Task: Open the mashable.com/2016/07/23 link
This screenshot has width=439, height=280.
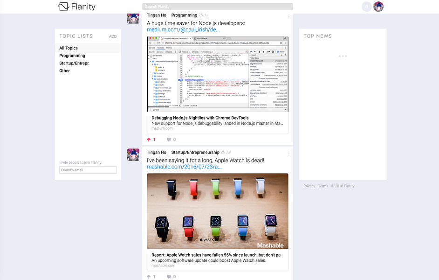Action: tap(184, 167)
